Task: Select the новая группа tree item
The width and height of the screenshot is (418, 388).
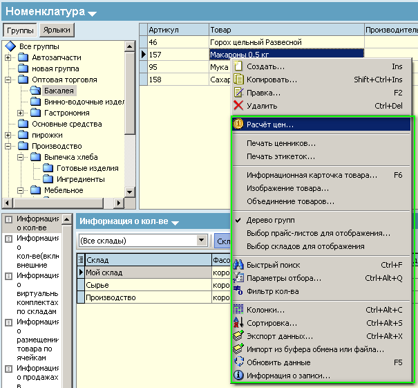Action: (x=55, y=69)
